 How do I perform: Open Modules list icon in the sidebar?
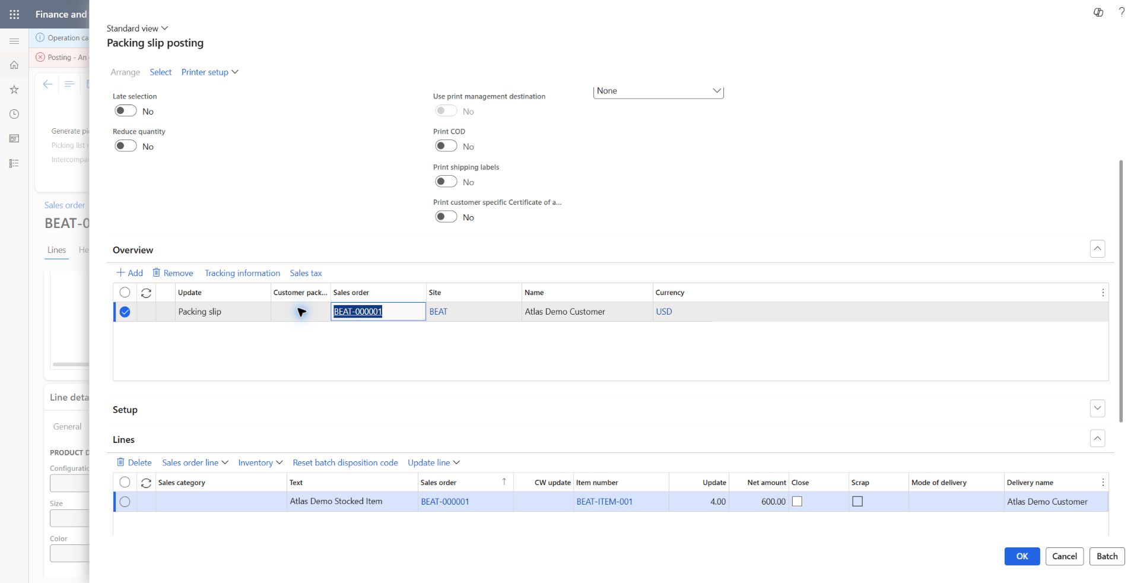point(14,163)
